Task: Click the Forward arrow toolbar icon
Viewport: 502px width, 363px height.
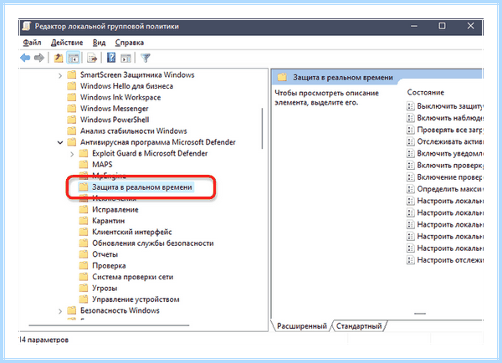Action: pyautogui.click(x=39, y=58)
